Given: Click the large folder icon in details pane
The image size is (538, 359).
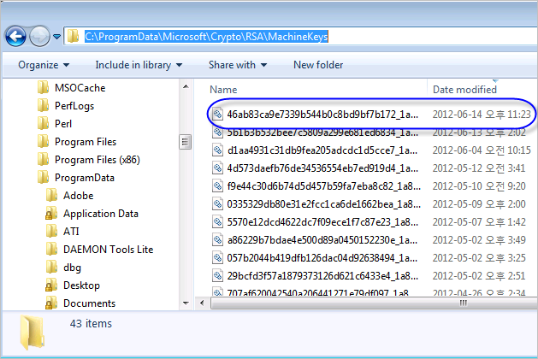Looking at the screenshot, I should point(33,333).
